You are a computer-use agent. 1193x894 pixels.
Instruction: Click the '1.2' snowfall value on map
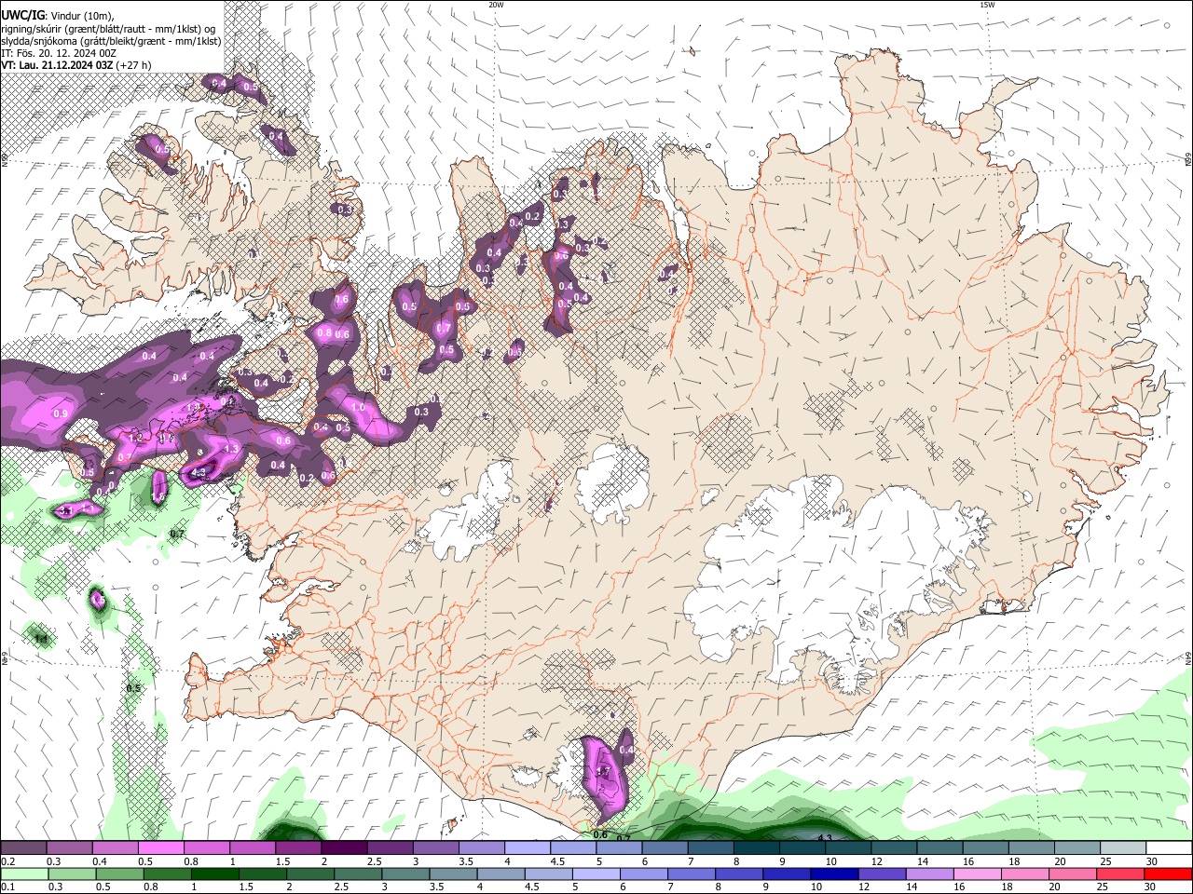(134, 438)
